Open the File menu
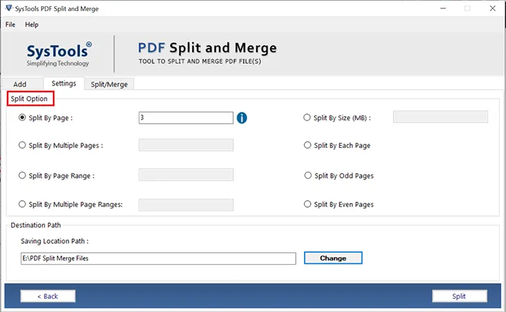Image resolution: width=506 pixels, height=312 pixels. point(10,24)
